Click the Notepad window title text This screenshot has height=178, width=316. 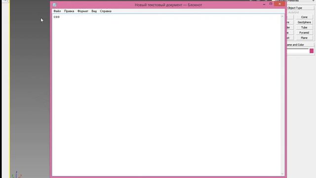tap(168, 5)
